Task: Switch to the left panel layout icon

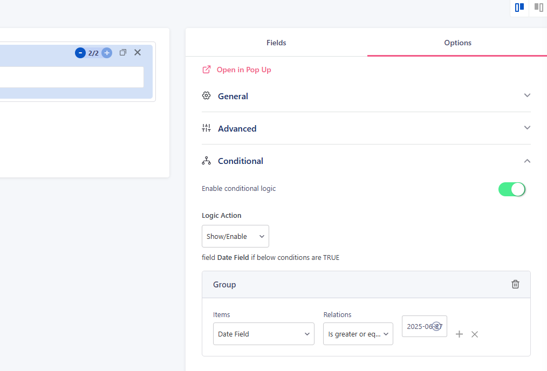Action: tap(519, 8)
